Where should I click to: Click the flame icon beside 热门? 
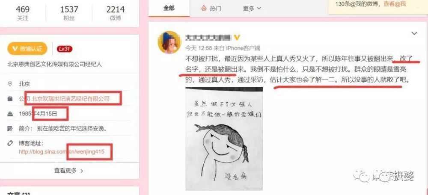click(x=203, y=9)
